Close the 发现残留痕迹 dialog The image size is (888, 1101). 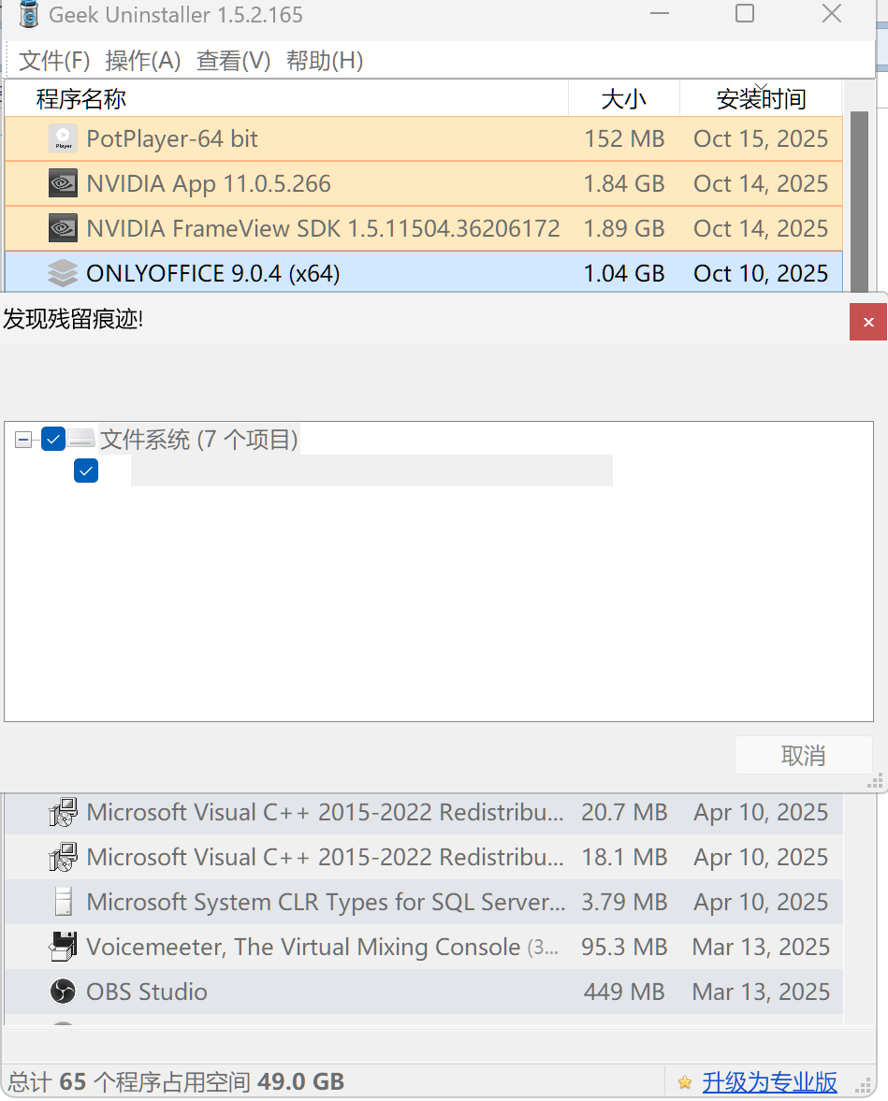[x=867, y=322]
